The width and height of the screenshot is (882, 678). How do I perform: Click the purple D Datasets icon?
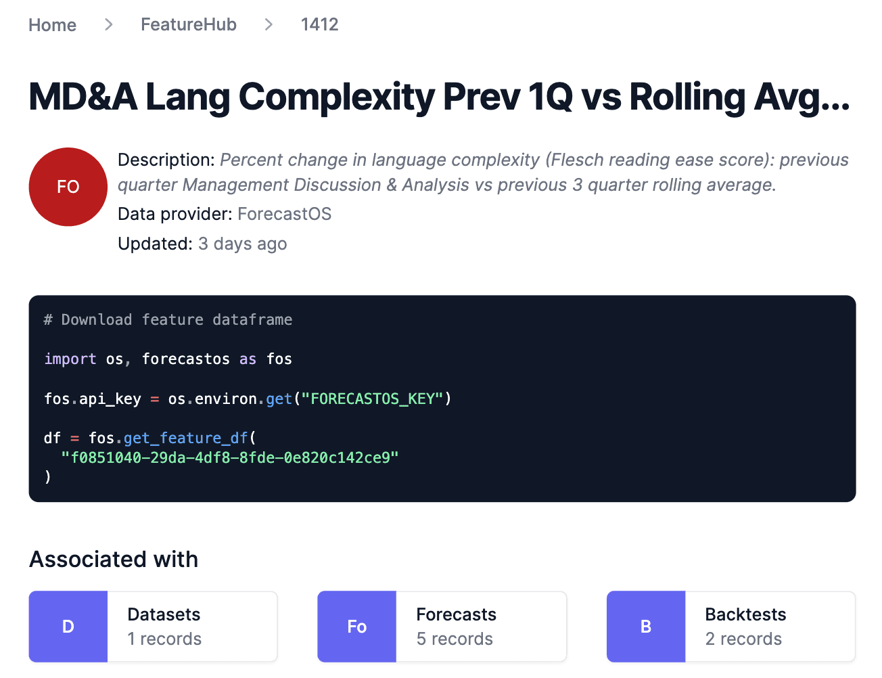[68, 627]
